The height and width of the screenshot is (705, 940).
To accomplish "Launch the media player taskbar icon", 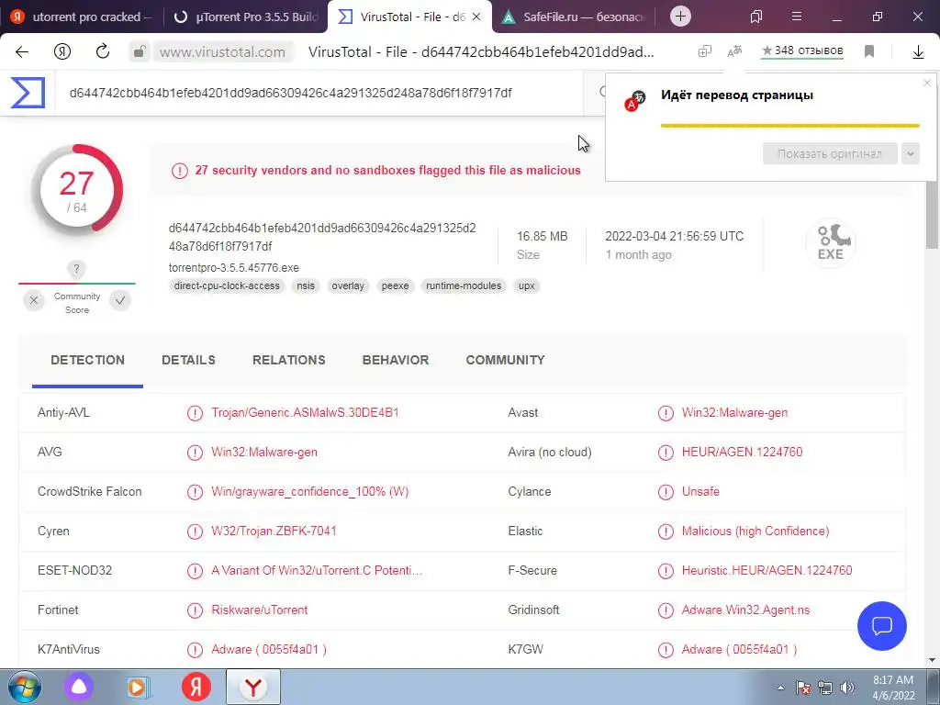I will 138,687.
